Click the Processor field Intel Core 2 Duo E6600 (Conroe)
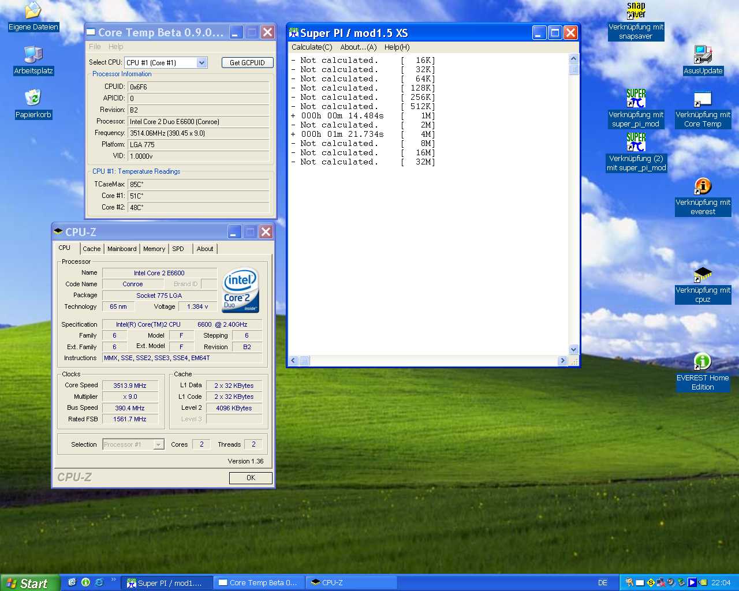Image resolution: width=739 pixels, height=591 pixels. tap(199, 122)
